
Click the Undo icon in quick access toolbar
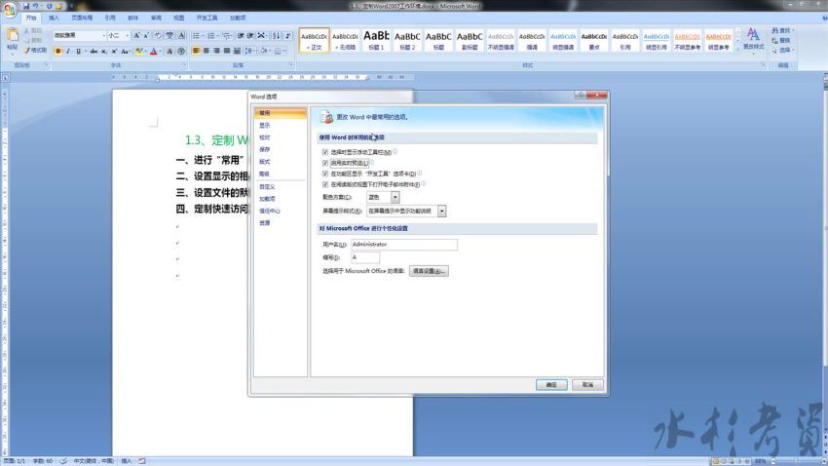[x=36, y=7]
